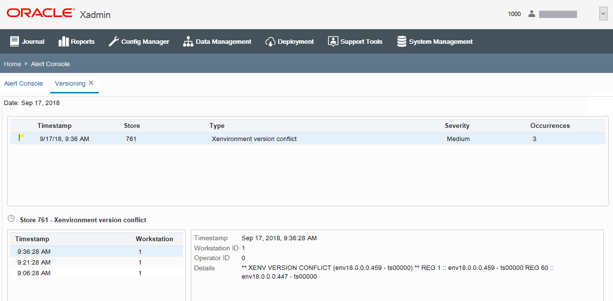
Task: Click the Deployment cloud icon
Action: (270, 41)
